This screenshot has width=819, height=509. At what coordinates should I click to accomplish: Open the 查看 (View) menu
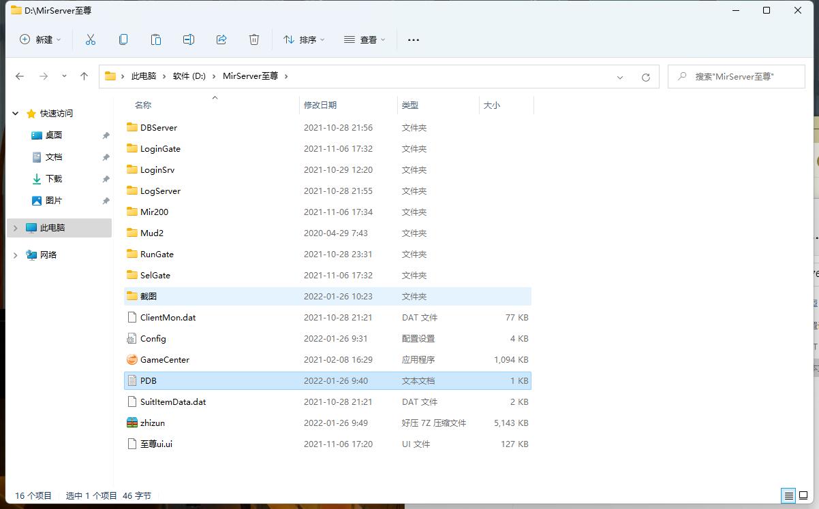(x=365, y=39)
